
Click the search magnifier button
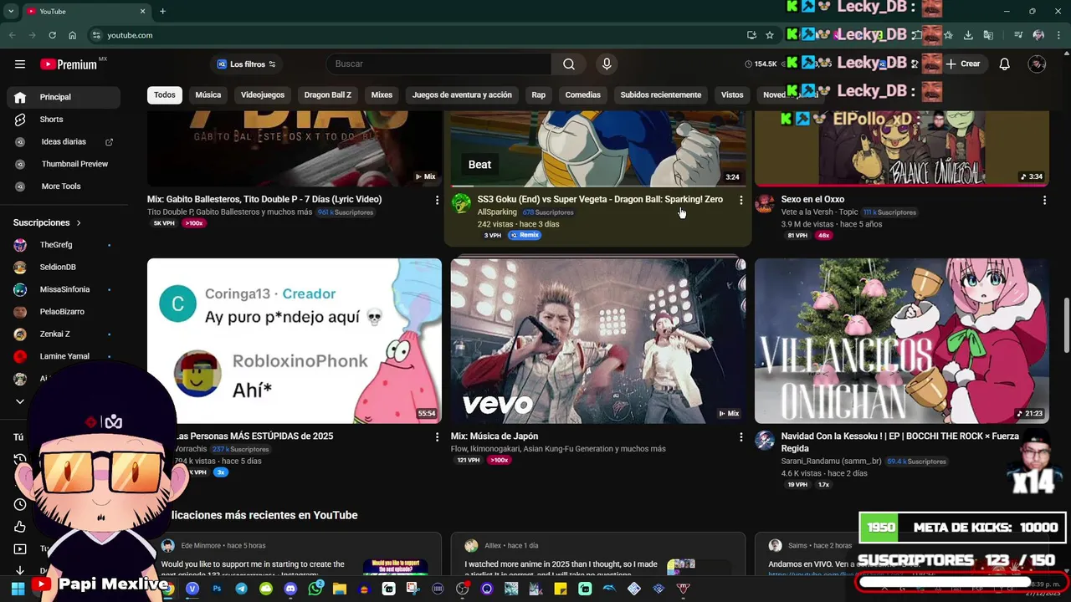point(569,64)
